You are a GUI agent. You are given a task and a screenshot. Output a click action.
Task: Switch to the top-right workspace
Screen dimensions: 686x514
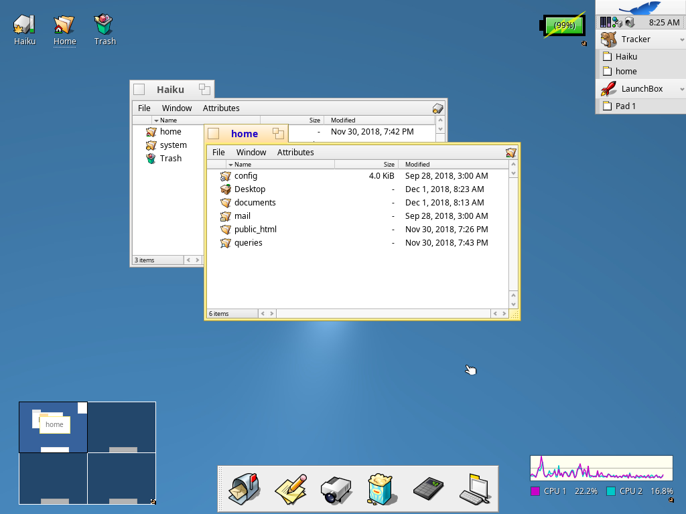tap(121, 426)
